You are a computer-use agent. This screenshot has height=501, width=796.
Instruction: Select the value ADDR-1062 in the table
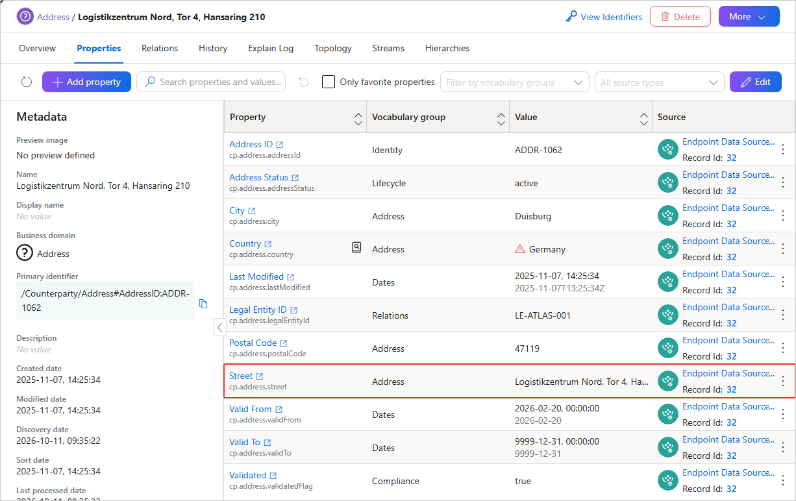pos(538,150)
